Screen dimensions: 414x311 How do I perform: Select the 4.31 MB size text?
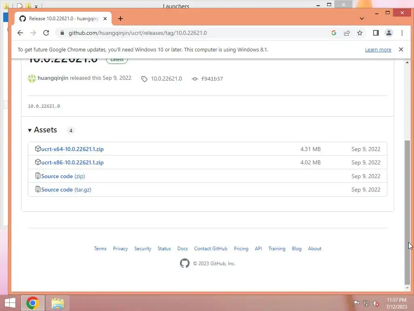click(x=310, y=149)
